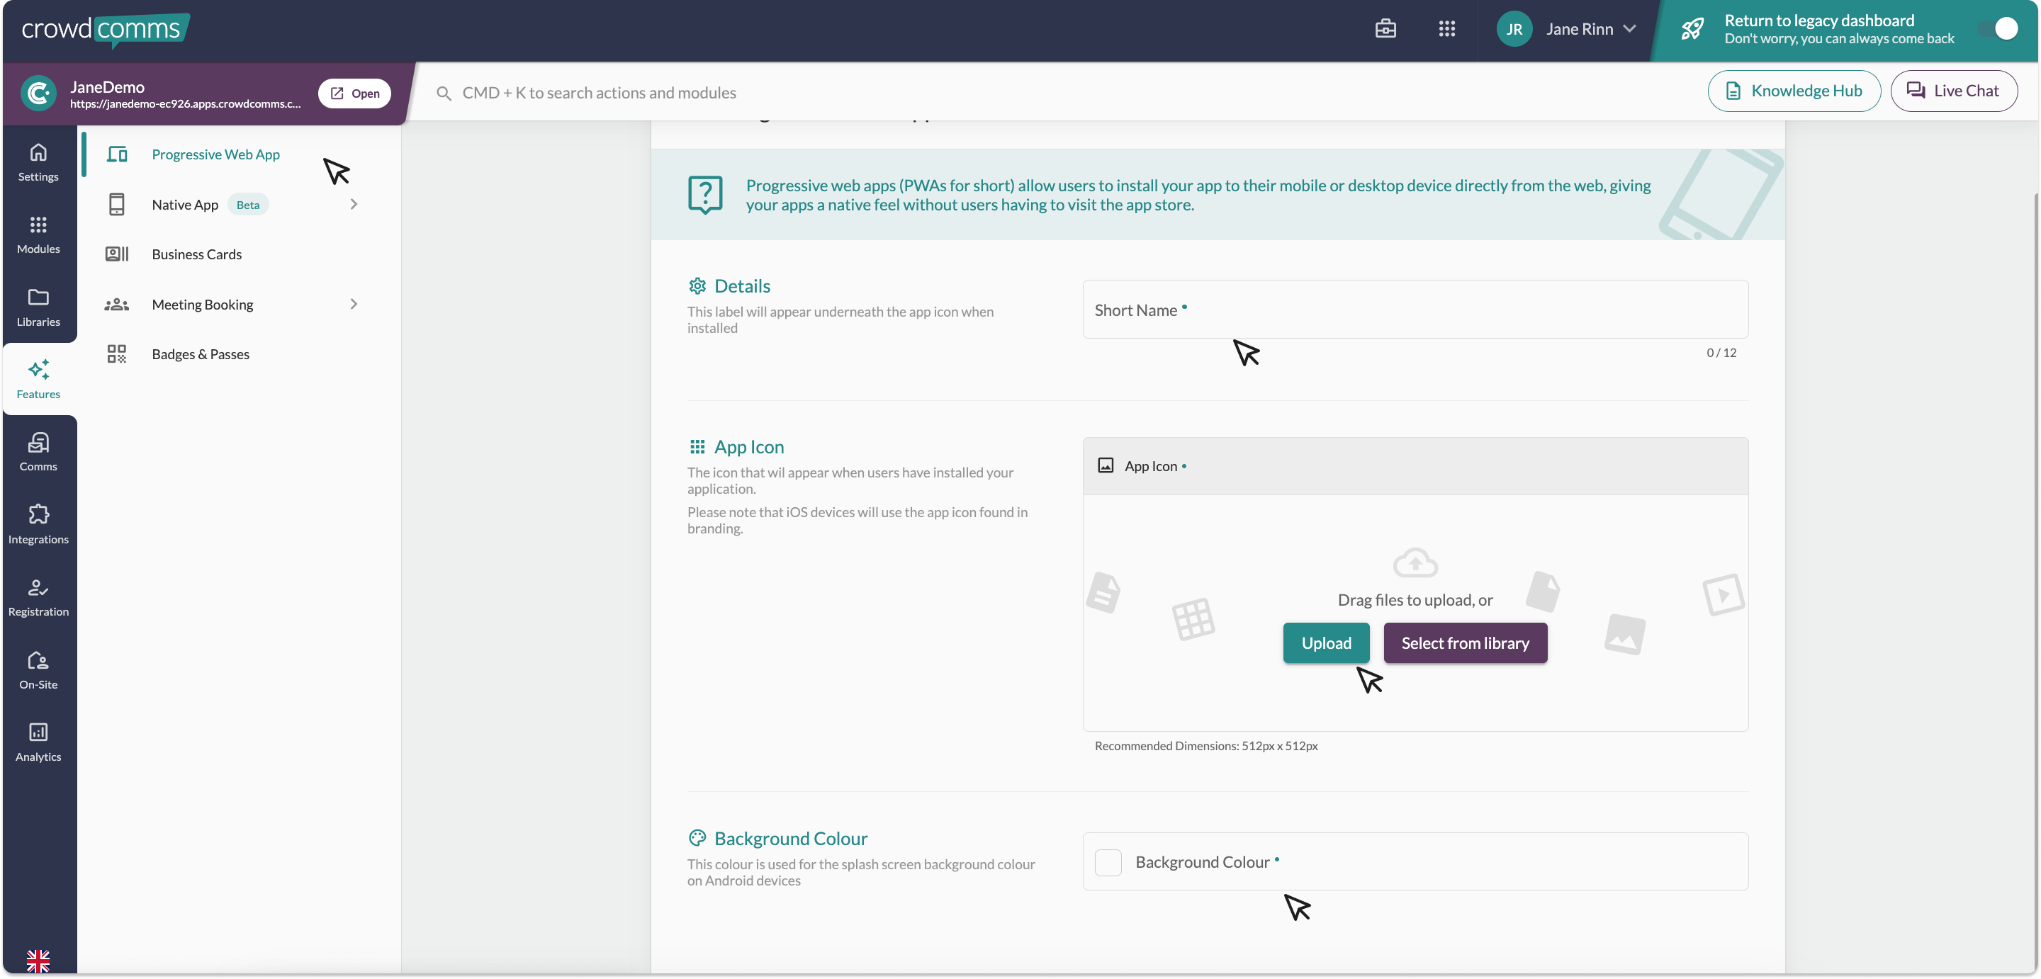Pick a Background Colour swatch
The image size is (2041, 979).
(1108, 862)
